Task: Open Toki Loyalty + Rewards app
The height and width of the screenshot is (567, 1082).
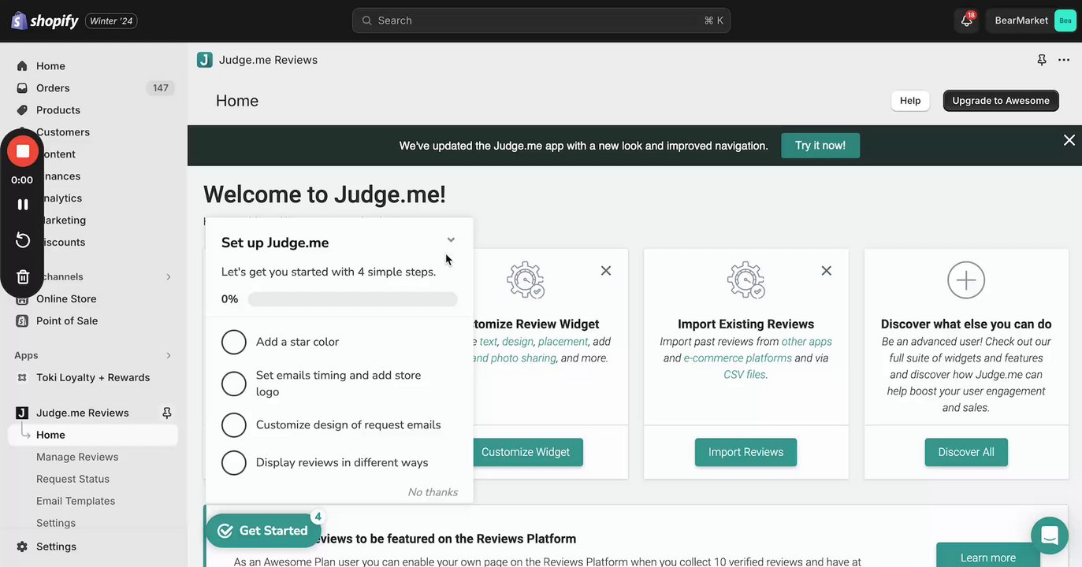Action: click(x=93, y=377)
